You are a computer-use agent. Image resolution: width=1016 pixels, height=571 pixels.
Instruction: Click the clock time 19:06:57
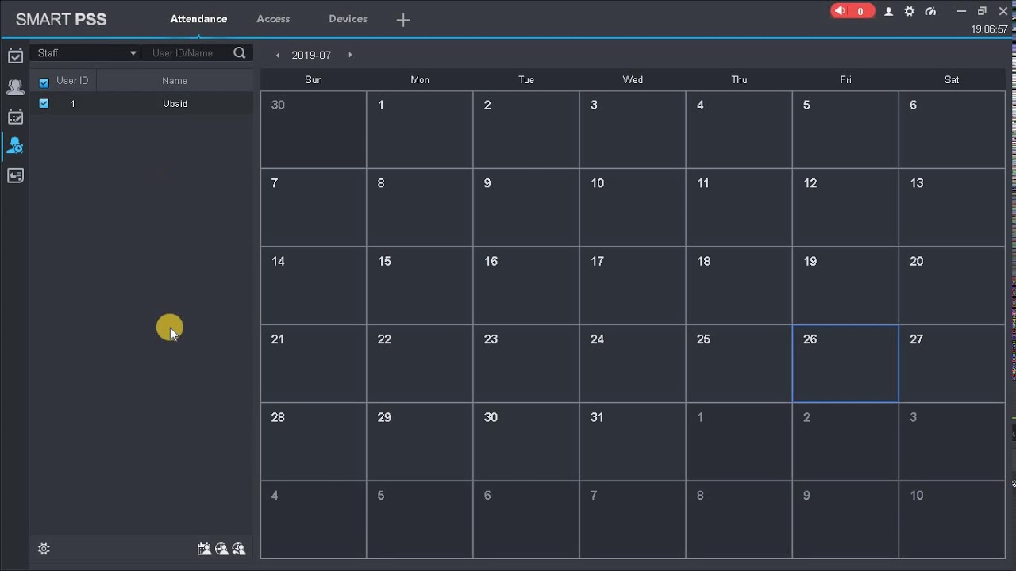[x=989, y=29]
